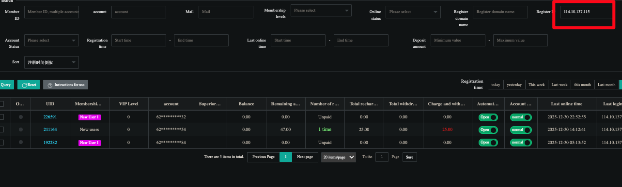Click Registration End time field

(x=201, y=41)
